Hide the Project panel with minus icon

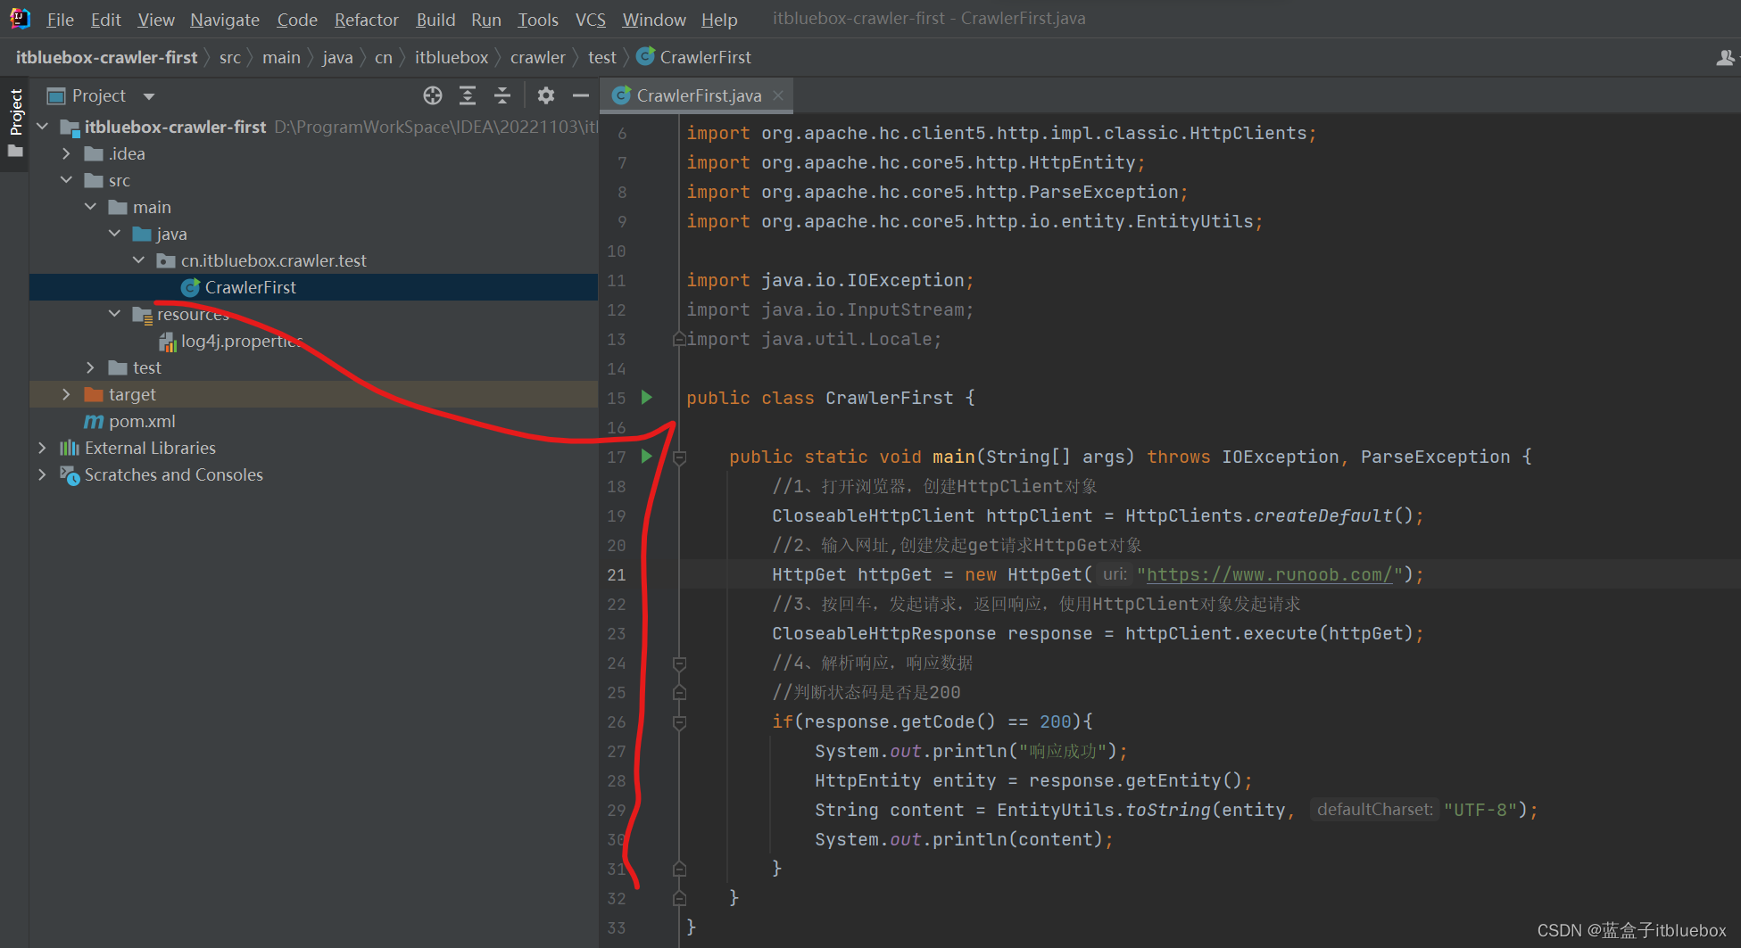click(580, 95)
